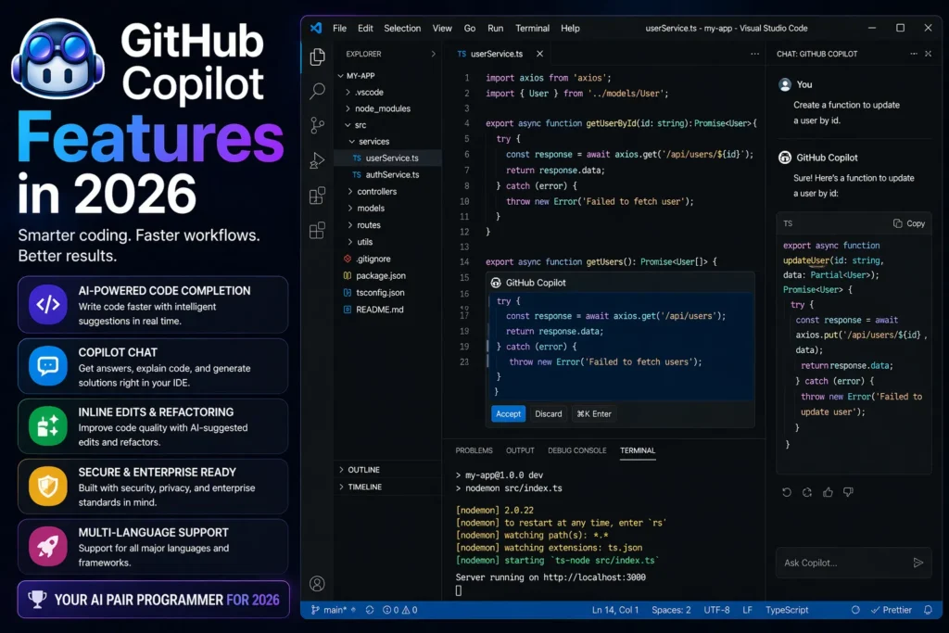949x633 pixels.
Task: Open the Run and Debug icon
Action: (x=317, y=160)
